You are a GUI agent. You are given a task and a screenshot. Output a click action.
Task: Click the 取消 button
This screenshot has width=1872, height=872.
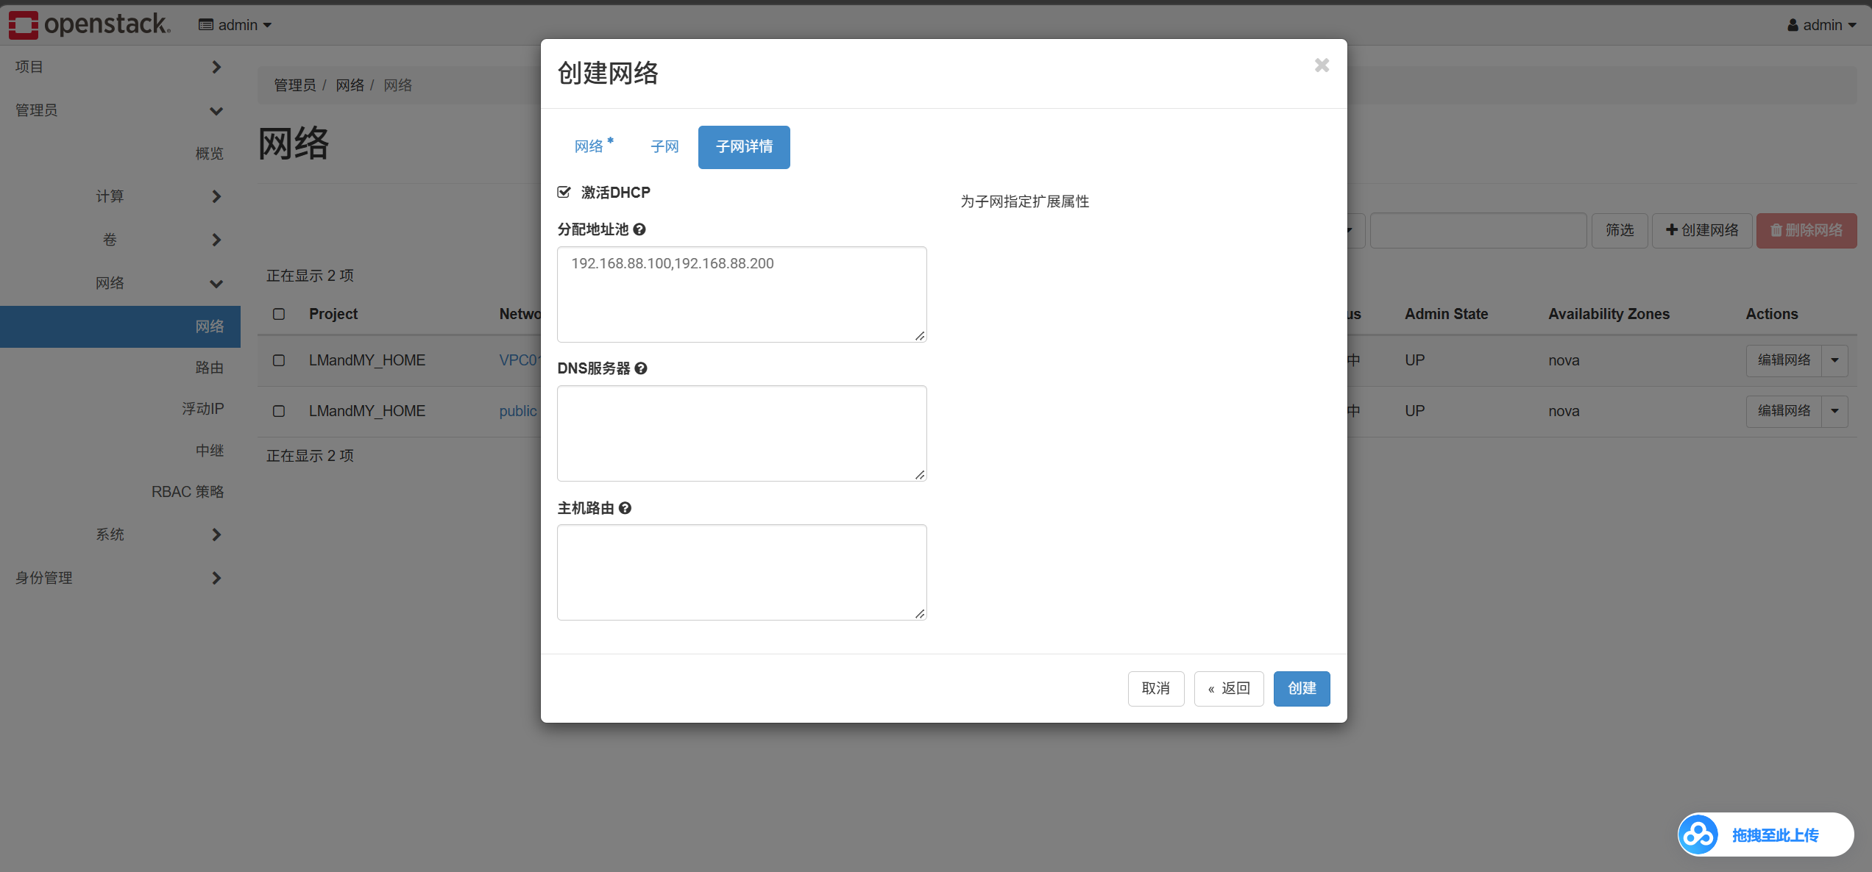pos(1156,689)
